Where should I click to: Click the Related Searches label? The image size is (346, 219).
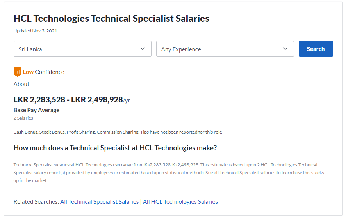point(36,201)
